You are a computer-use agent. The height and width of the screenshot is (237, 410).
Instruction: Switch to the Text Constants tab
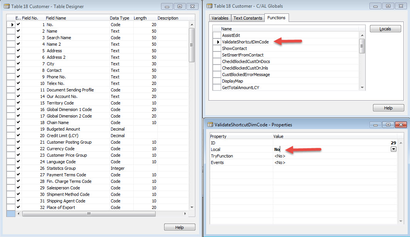pyautogui.click(x=247, y=18)
